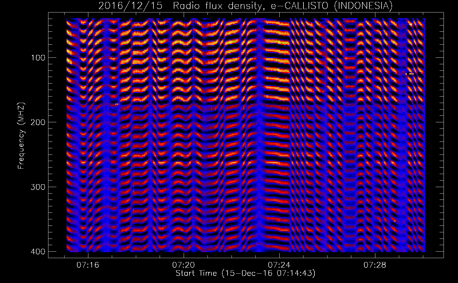
Task: Select the plot title text starting with "2016/12/15 Radio flux density"
Action: tap(245, 6)
